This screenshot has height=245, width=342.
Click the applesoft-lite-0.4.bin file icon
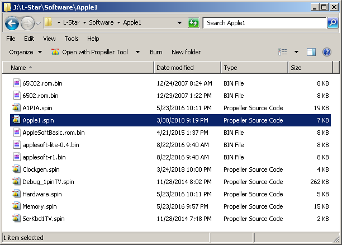pyautogui.click(x=17, y=144)
